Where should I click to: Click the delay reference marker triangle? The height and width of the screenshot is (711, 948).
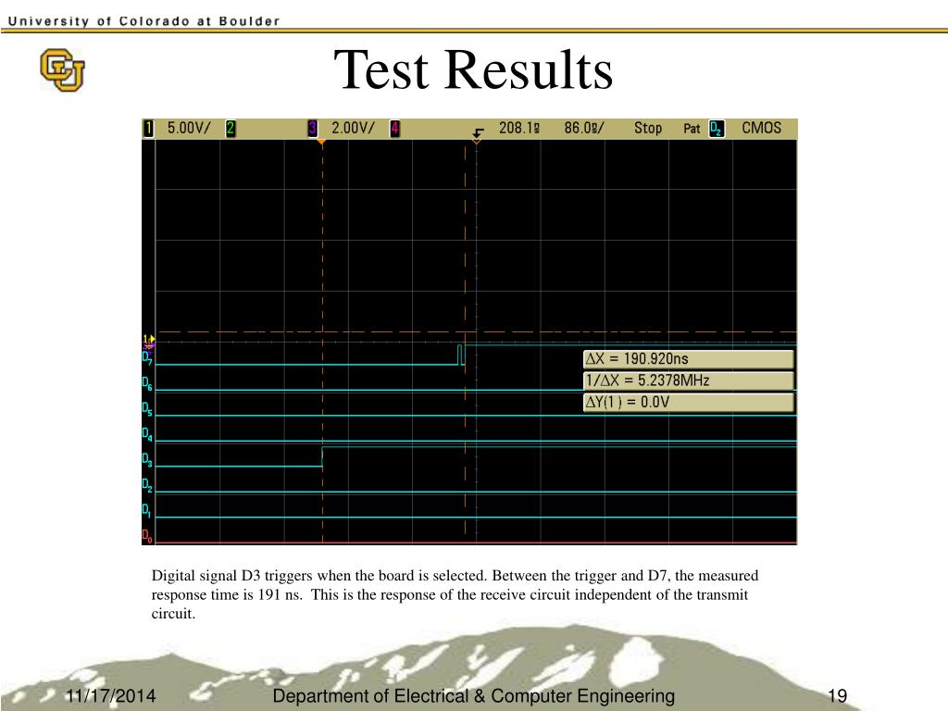477,141
